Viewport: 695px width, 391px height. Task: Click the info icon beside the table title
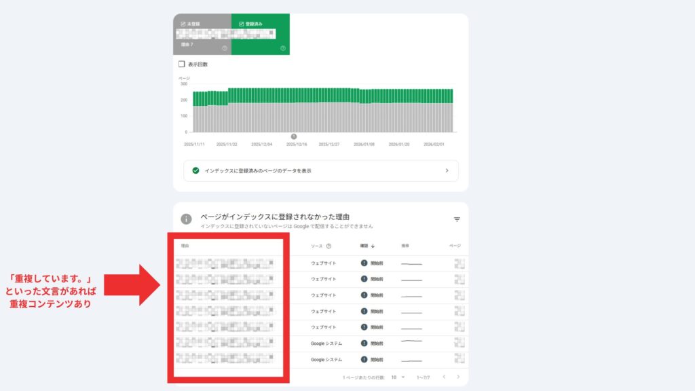click(x=185, y=219)
